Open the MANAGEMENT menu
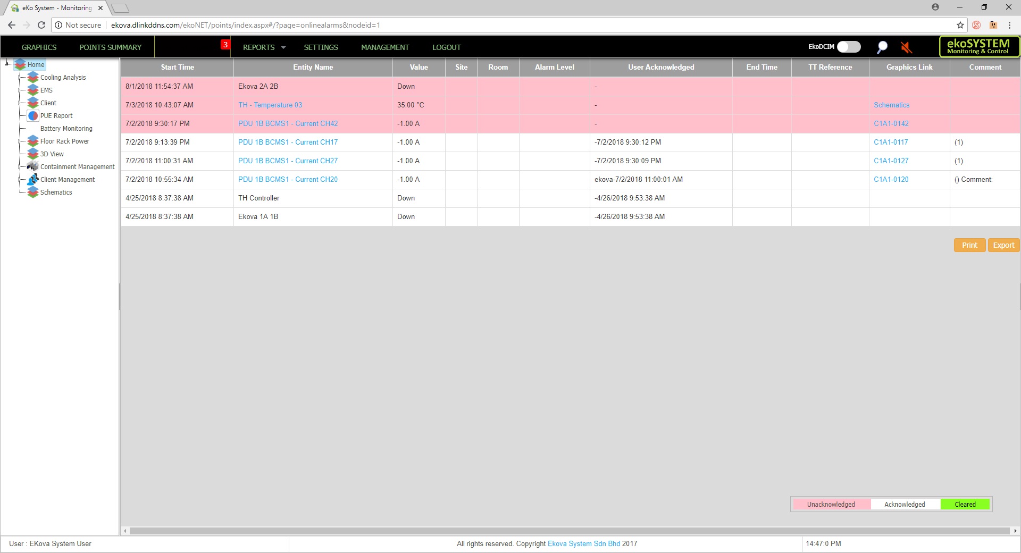 [x=385, y=47]
